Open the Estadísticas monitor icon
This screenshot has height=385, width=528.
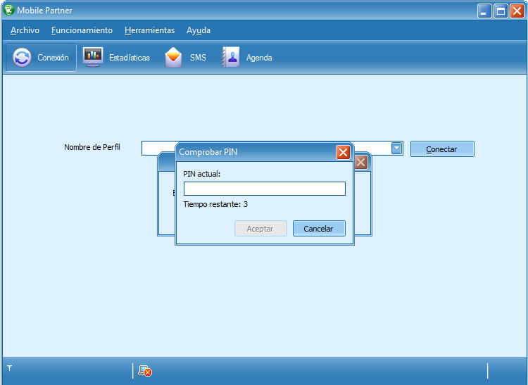93,57
